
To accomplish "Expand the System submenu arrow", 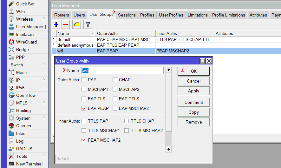I will click(44, 118).
